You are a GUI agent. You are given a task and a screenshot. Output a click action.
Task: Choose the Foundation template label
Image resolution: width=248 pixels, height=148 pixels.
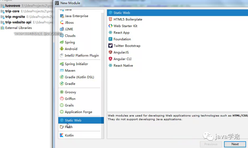click(x=122, y=39)
